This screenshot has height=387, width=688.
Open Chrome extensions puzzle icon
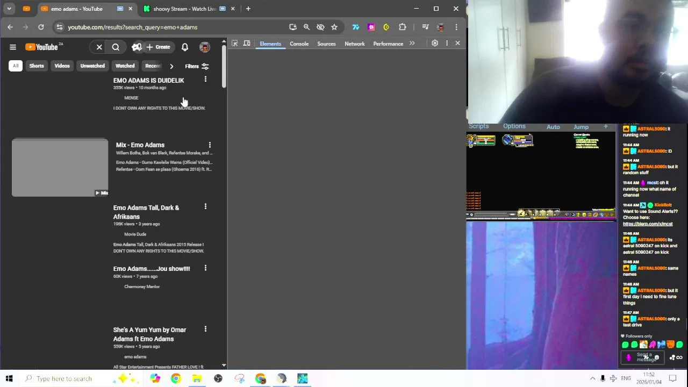coord(403,27)
